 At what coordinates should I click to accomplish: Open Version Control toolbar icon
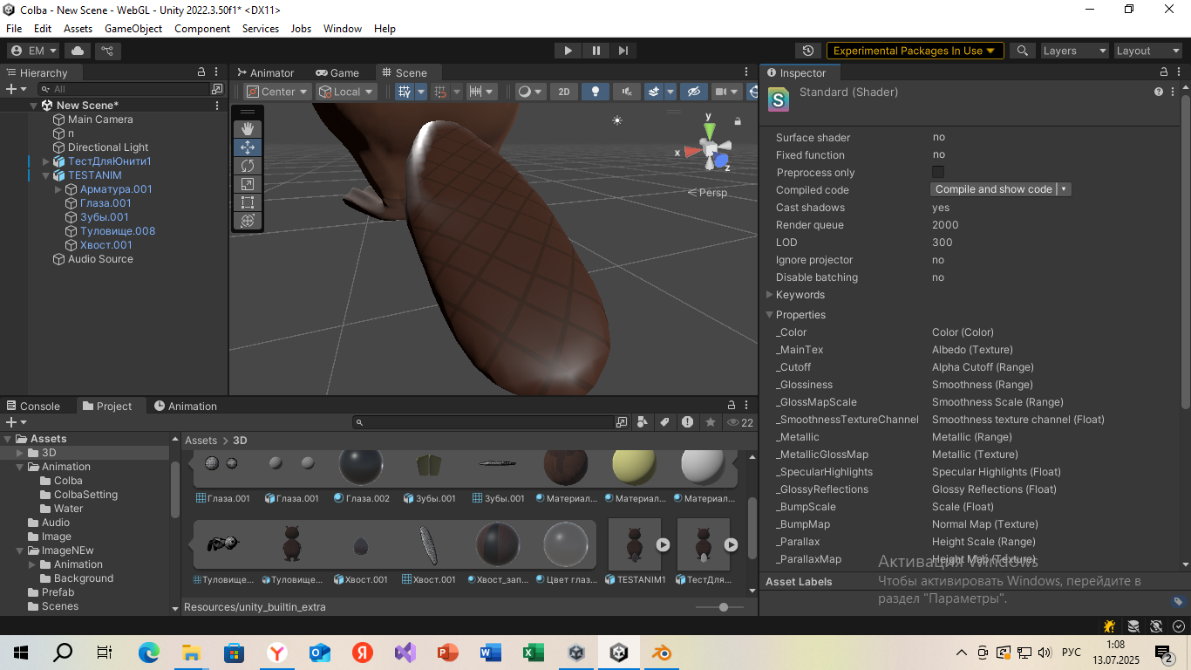(106, 51)
